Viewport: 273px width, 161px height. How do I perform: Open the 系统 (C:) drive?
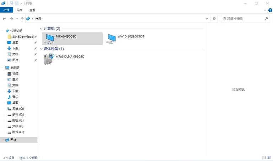[16, 109]
